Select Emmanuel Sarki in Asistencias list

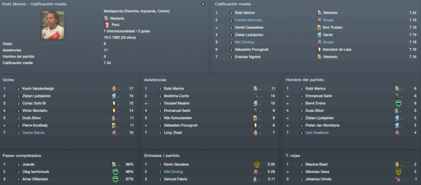tap(177, 111)
